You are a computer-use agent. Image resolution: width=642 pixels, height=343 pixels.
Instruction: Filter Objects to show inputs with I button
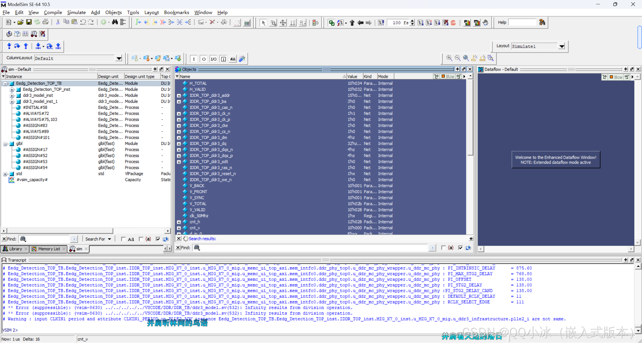coord(194,59)
